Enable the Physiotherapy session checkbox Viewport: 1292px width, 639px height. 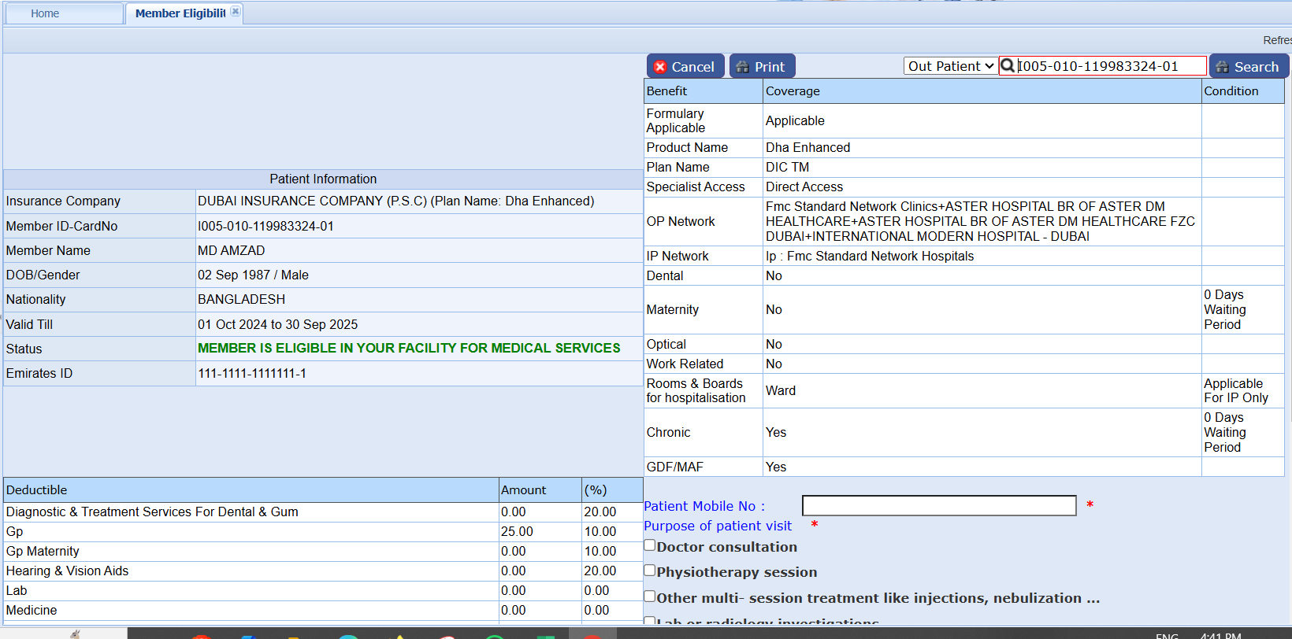[650, 571]
